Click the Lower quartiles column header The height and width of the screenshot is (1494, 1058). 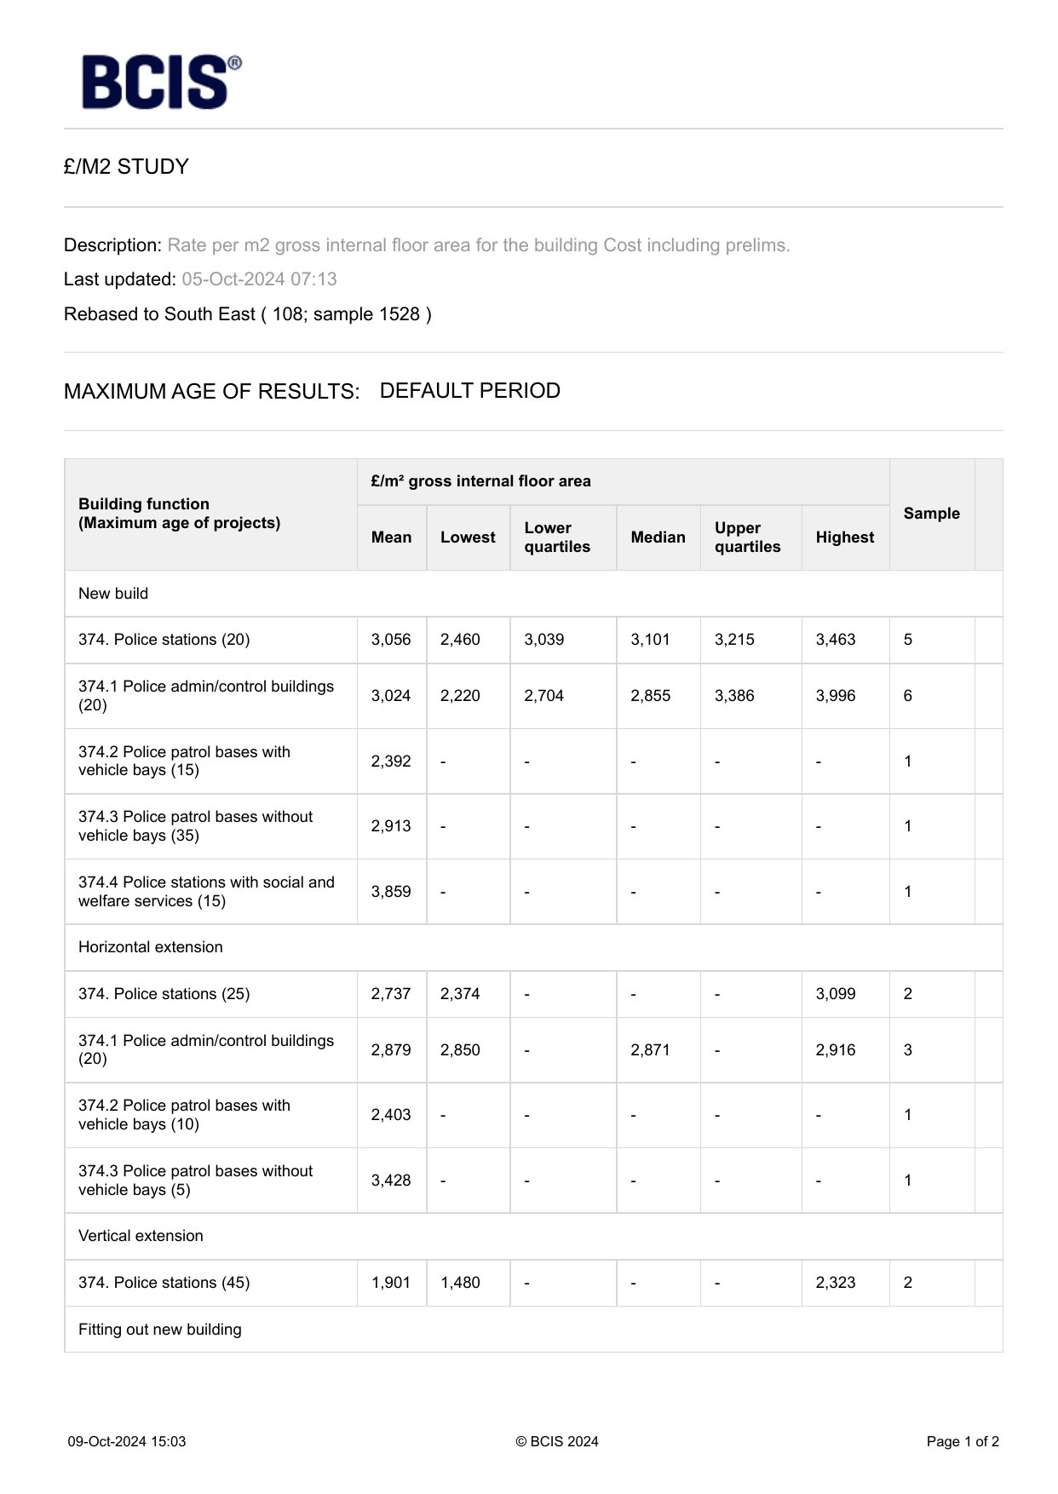(x=557, y=537)
